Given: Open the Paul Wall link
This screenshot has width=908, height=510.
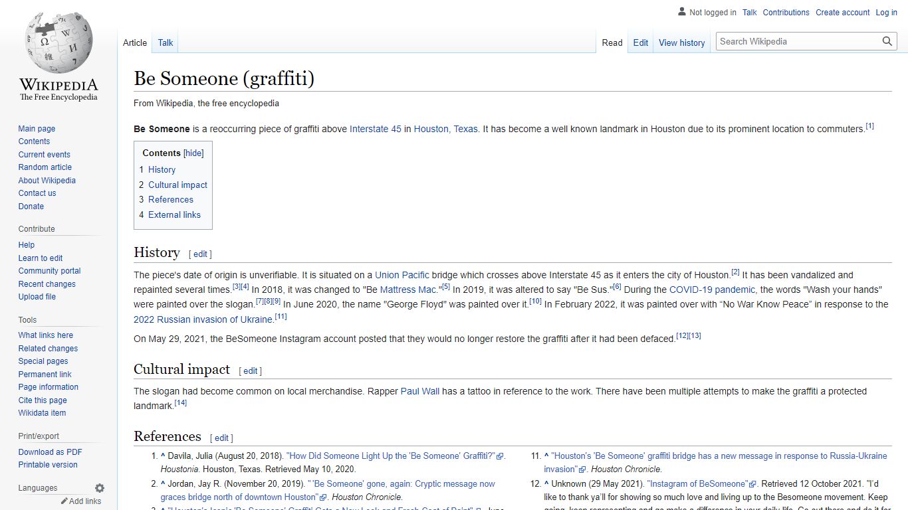Looking at the screenshot, I should [x=420, y=392].
